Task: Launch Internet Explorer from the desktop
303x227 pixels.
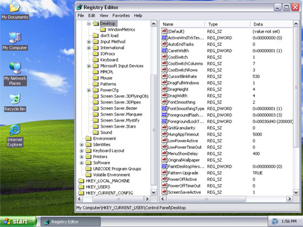Action: 15,136
